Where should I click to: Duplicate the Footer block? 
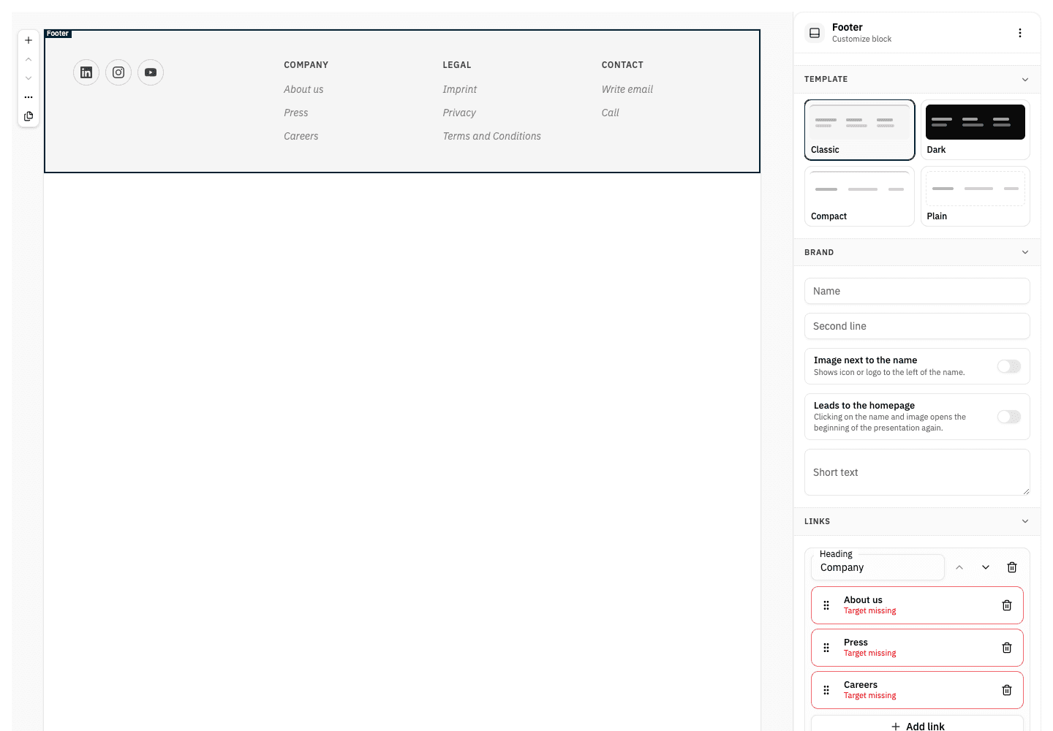click(29, 116)
